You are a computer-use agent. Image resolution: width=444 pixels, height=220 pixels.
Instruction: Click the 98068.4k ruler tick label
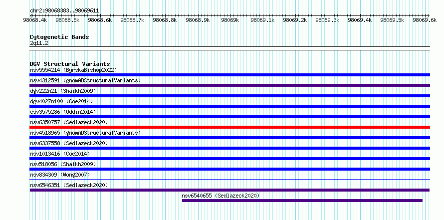click(x=35, y=20)
